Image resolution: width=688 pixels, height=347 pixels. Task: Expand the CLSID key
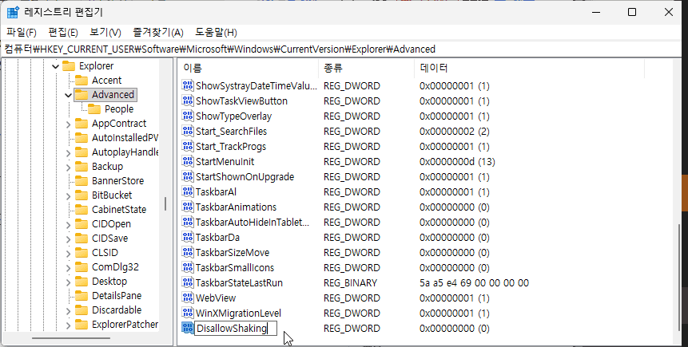point(68,253)
